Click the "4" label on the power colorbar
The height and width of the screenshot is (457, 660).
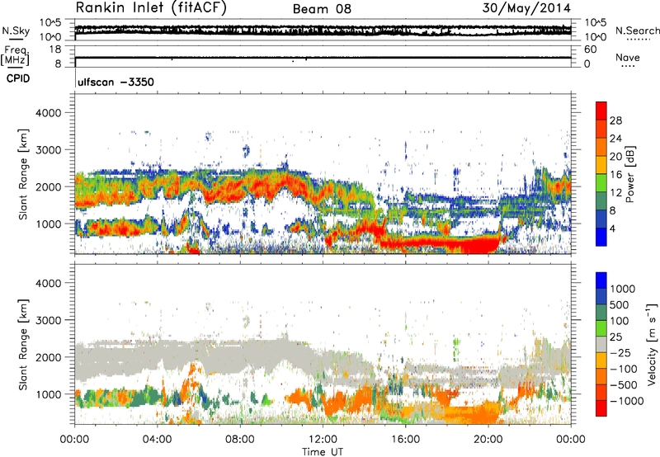(x=612, y=228)
